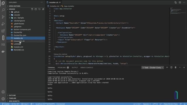187x105 pixels.
Task: Open module.xml in Explorer
Action: (26, 47)
